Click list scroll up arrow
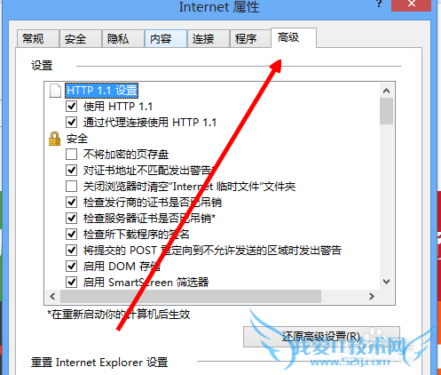 pyautogui.click(x=386, y=91)
